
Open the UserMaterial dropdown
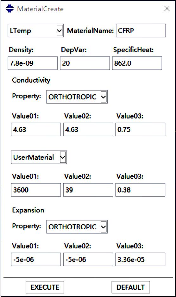click(39, 157)
